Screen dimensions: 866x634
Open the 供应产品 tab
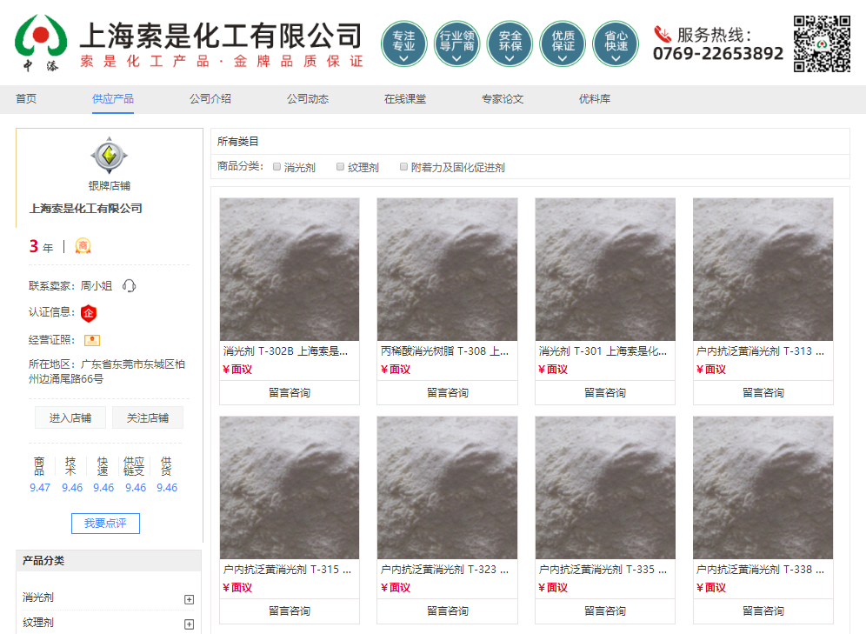click(x=113, y=99)
